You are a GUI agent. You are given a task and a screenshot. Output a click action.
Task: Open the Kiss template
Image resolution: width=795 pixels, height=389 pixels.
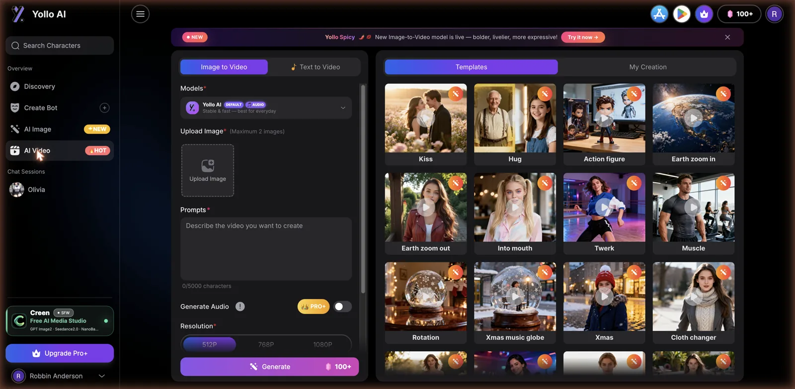click(x=426, y=124)
